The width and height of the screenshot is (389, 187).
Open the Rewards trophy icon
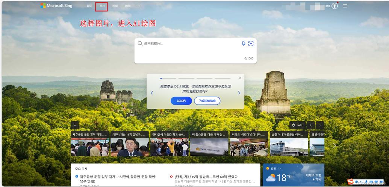(x=335, y=6)
